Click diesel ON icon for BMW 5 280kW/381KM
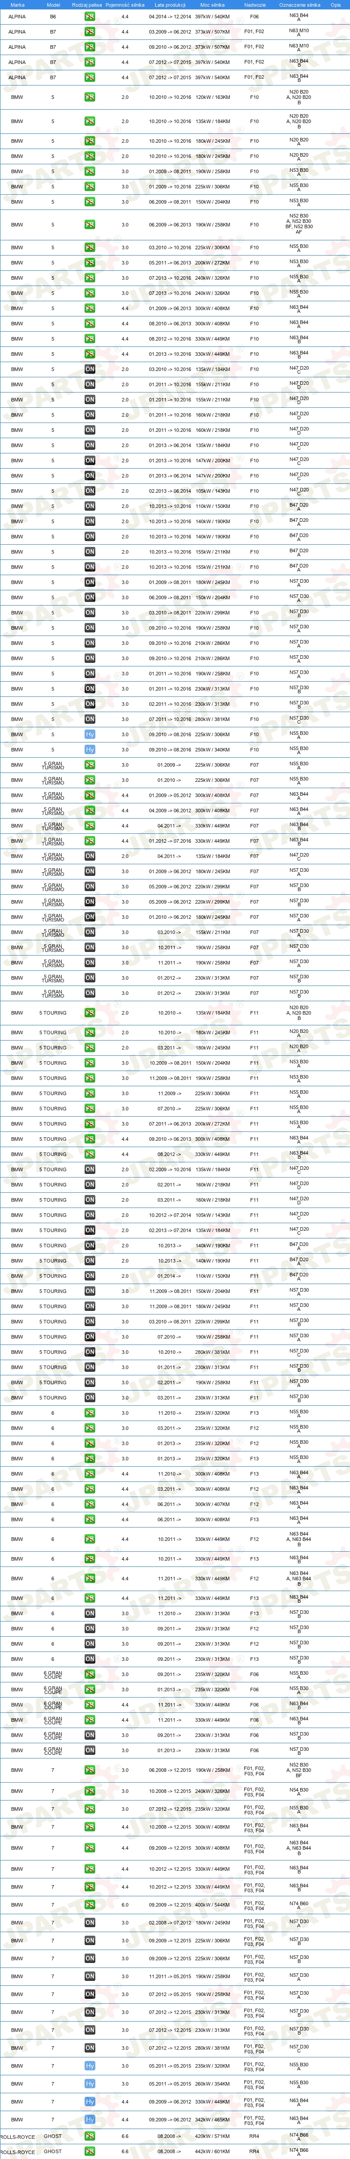 tap(90, 719)
